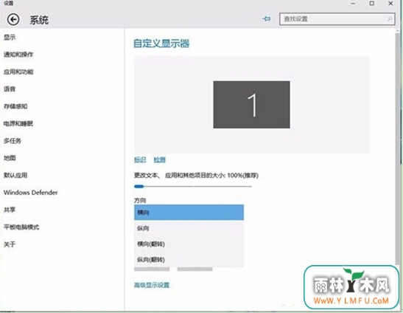Choose 纵向(翻转) orientation option
The image size is (403, 313).
coord(189,259)
